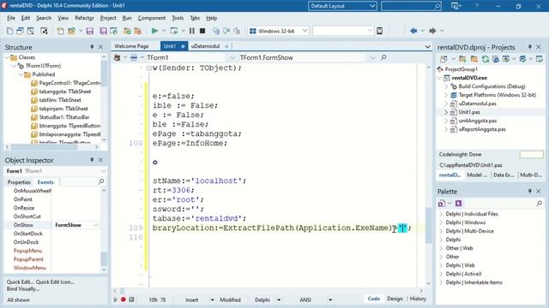Image resolution: width=549 pixels, height=308 pixels.
Task: Switch to the History view tab
Action: 418,299
